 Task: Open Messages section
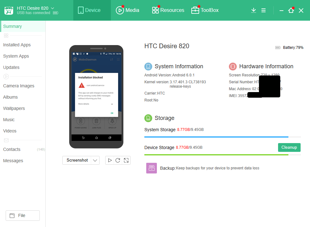tap(13, 161)
